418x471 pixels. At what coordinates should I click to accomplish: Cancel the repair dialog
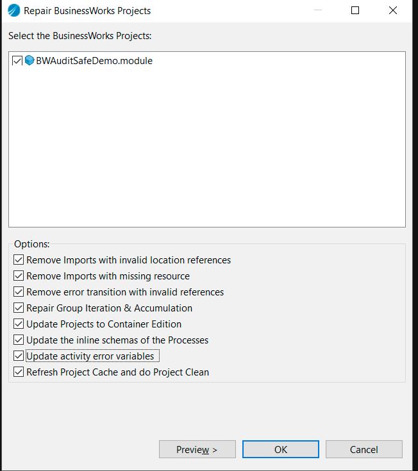(x=364, y=449)
